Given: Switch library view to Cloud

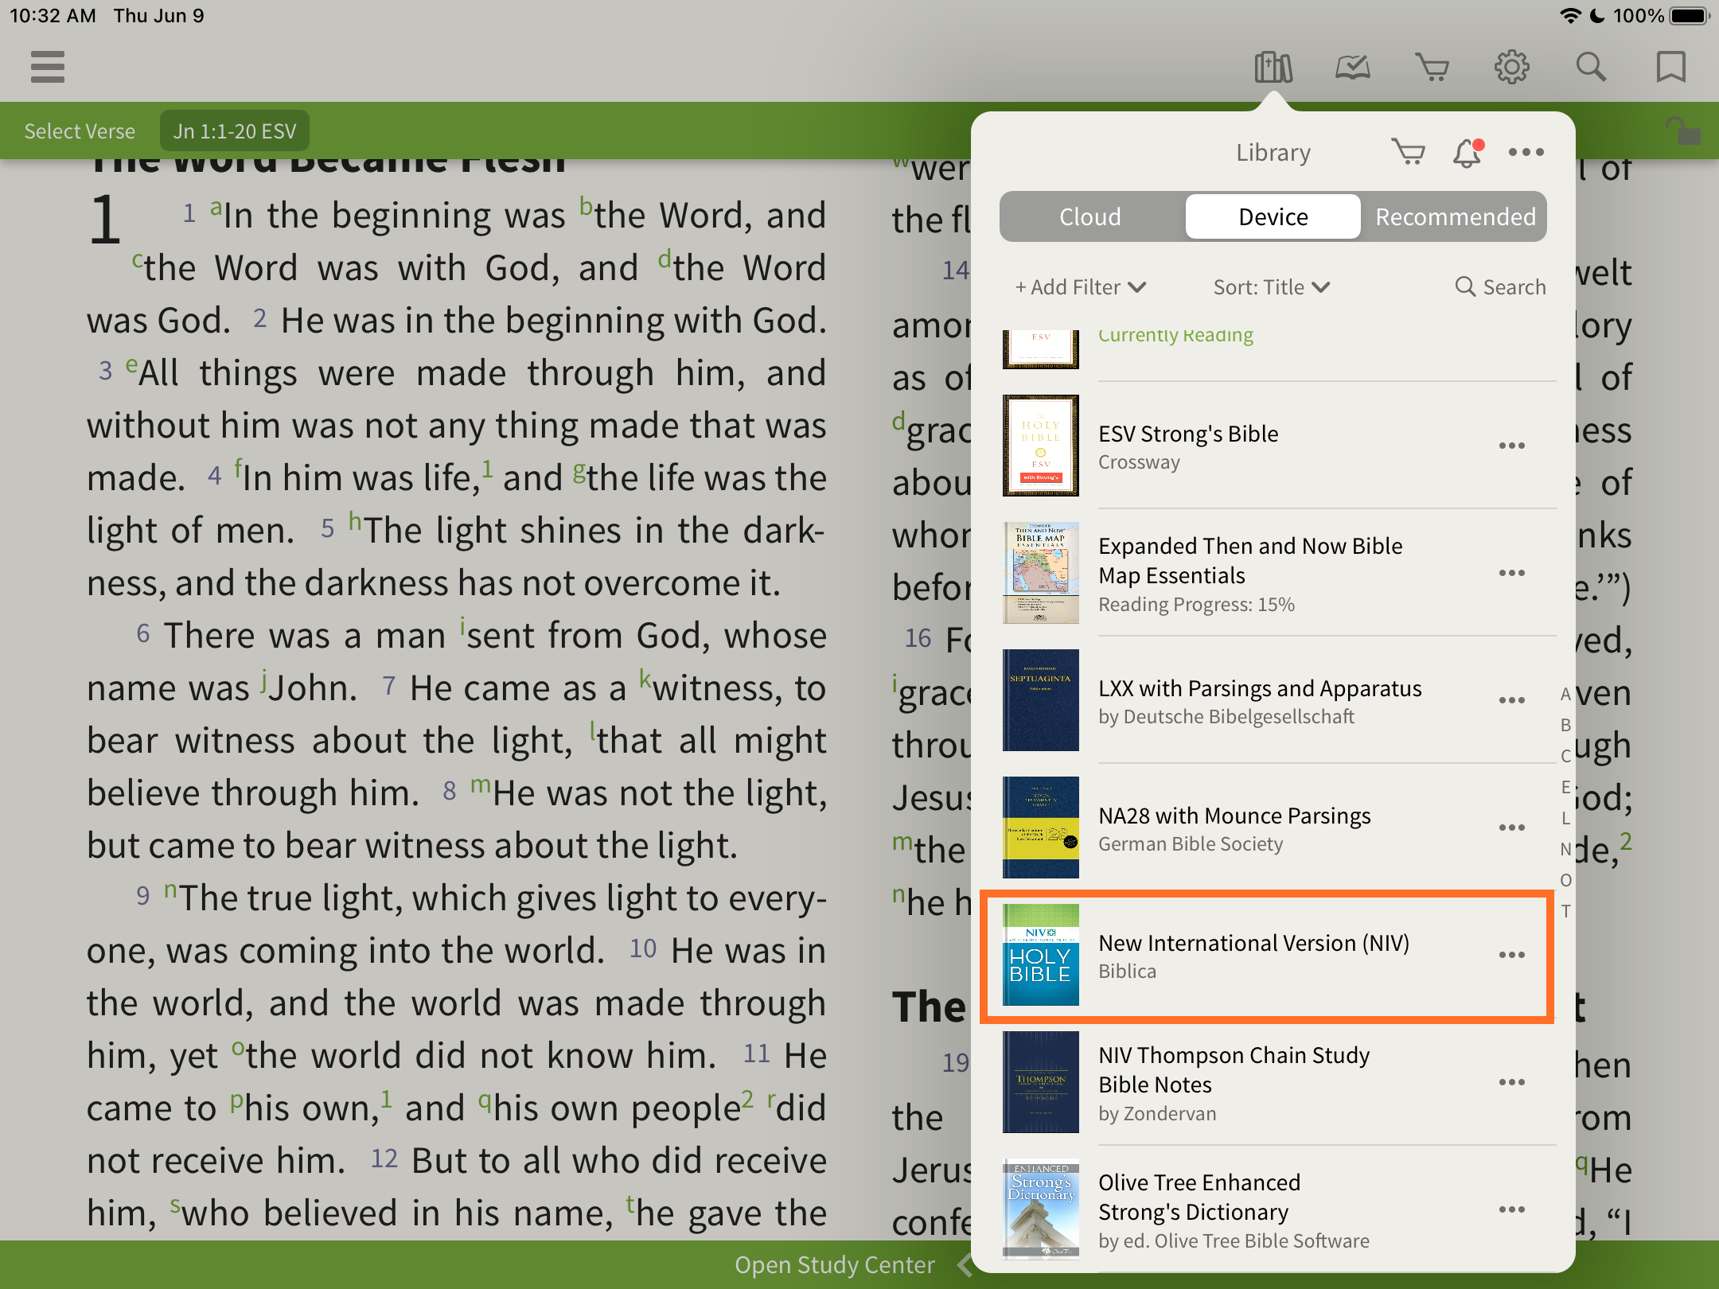Looking at the screenshot, I should (x=1089, y=216).
